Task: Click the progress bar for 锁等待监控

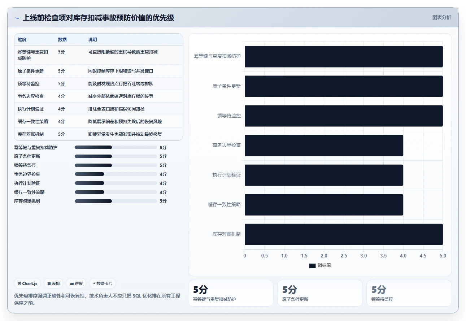Action: coord(116,165)
